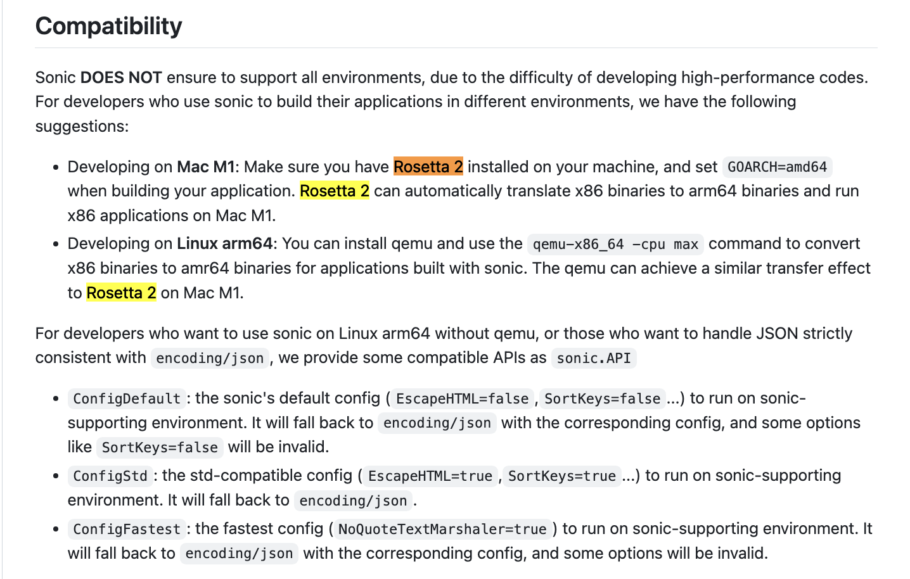Screen dimensions: 910x579
Task: Click the NoQuoteTextMarshaler=true code snippet
Action: 442,529
